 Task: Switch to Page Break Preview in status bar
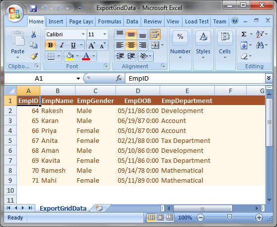[x=170, y=218]
